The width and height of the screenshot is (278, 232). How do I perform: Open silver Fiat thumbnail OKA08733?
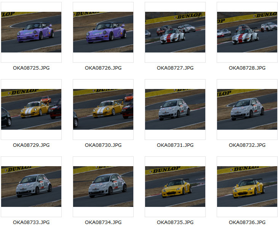click(x=31, y=186)
